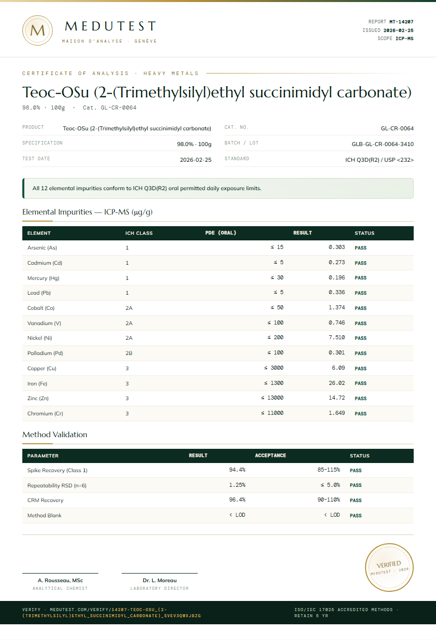Click Cadmium result 0.273
This screenshot has height=640, width=436.
click(337, 263)
